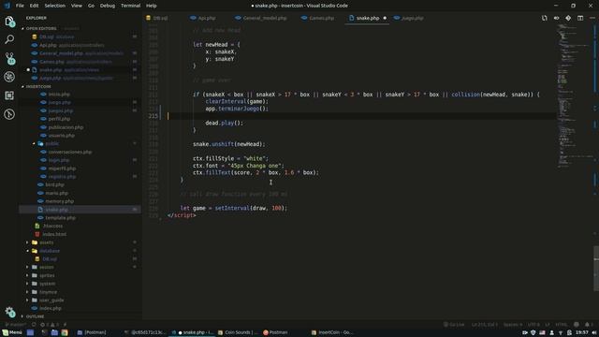Viewport: 599px width, 337px height.
Task: Click the git branch indicator in status bar
Action: coord(16,325)
